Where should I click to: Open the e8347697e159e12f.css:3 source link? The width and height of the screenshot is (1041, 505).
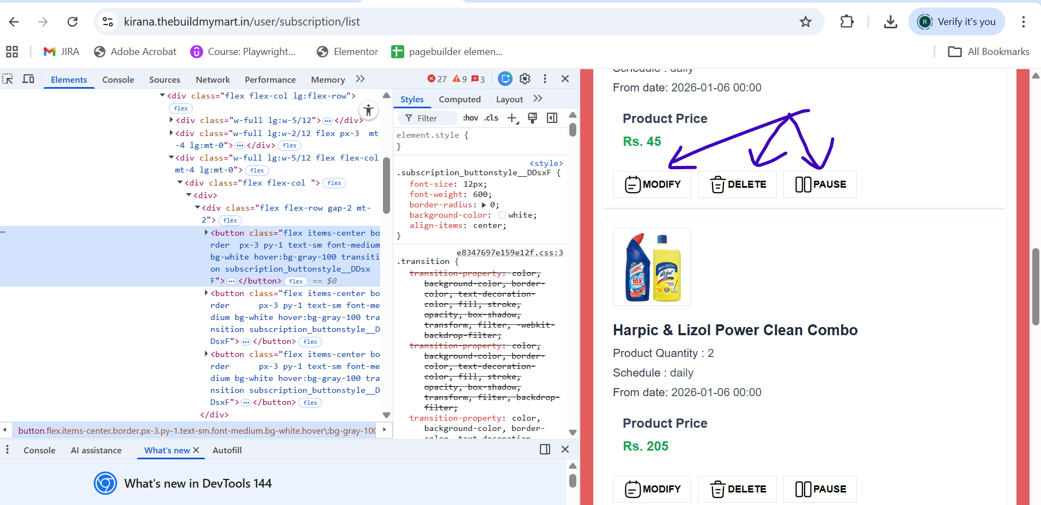coord(510,253)
